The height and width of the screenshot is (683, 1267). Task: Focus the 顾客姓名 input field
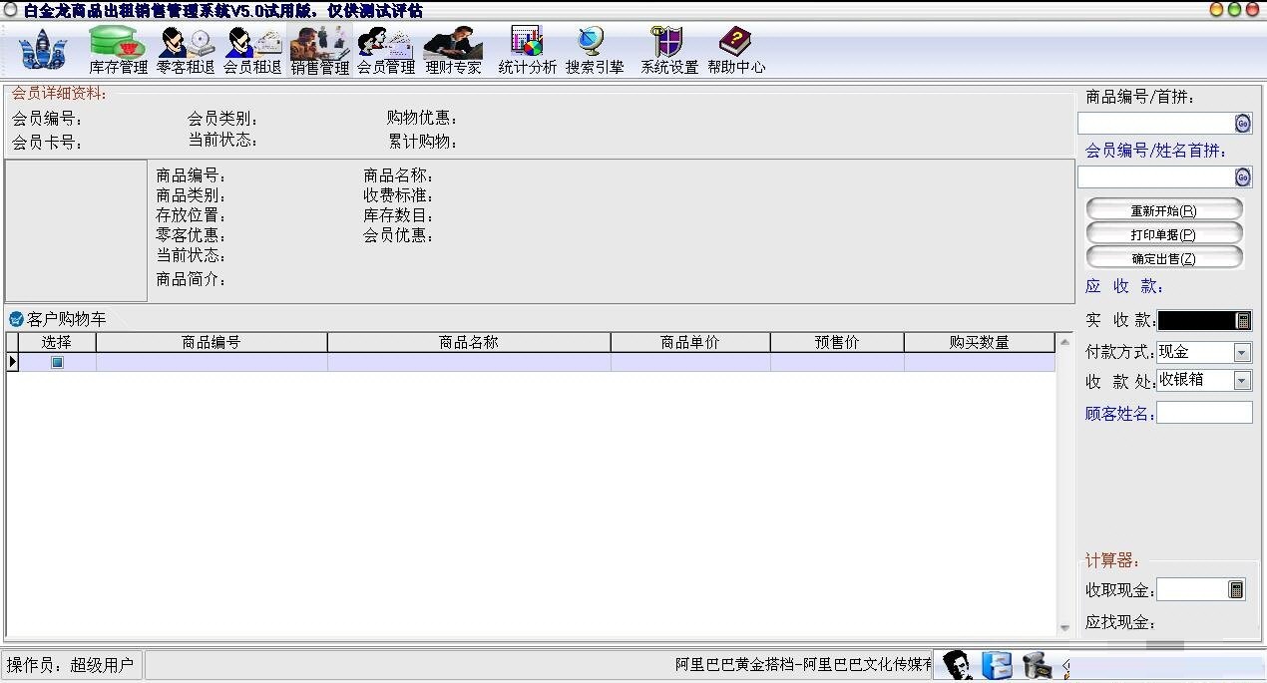point(1204,412)
